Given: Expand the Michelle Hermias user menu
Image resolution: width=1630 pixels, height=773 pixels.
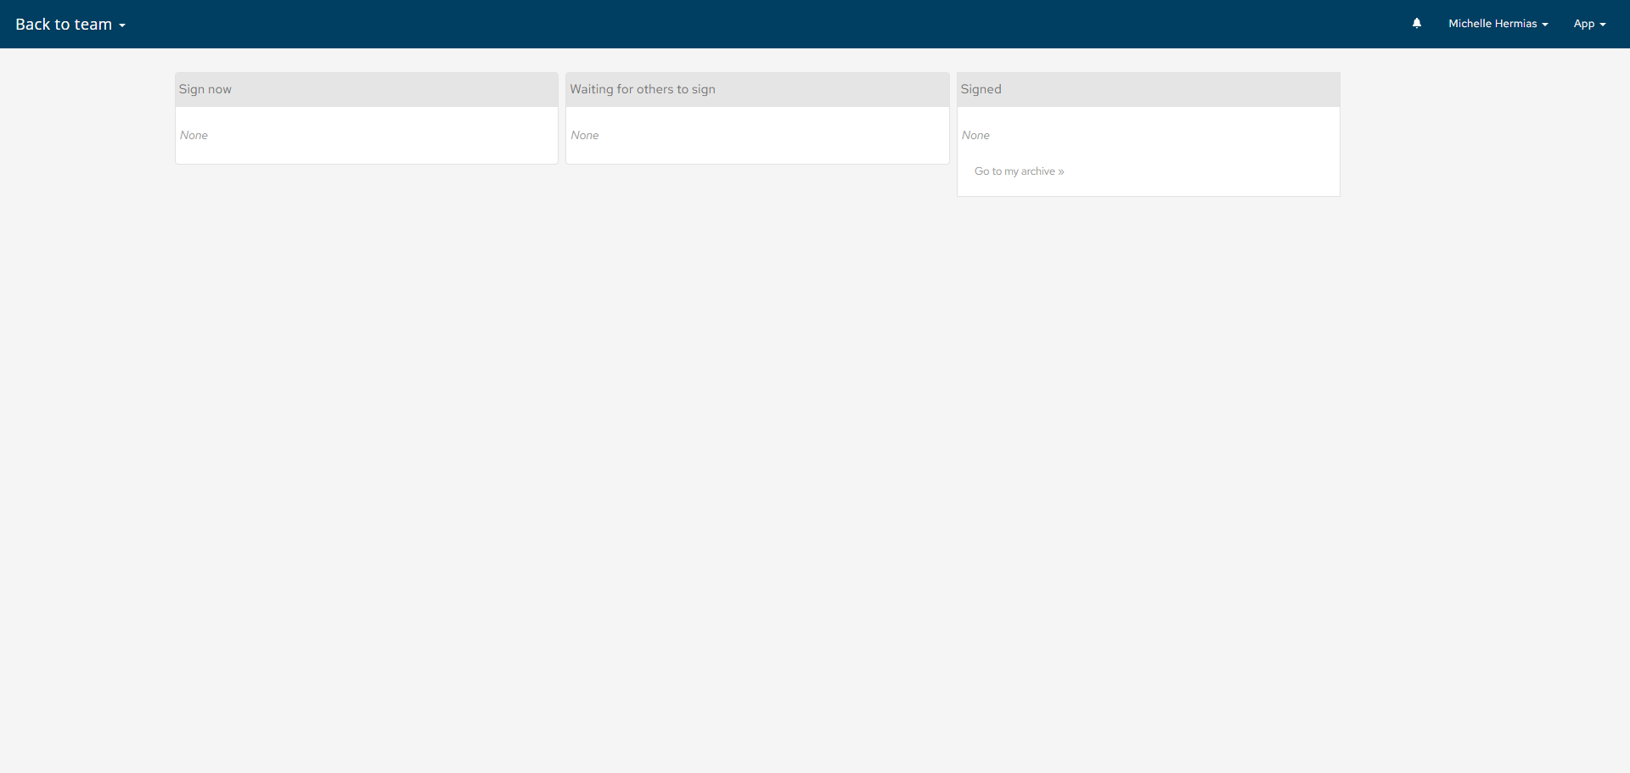Looking at the screenshot, I should [1492, 24].
